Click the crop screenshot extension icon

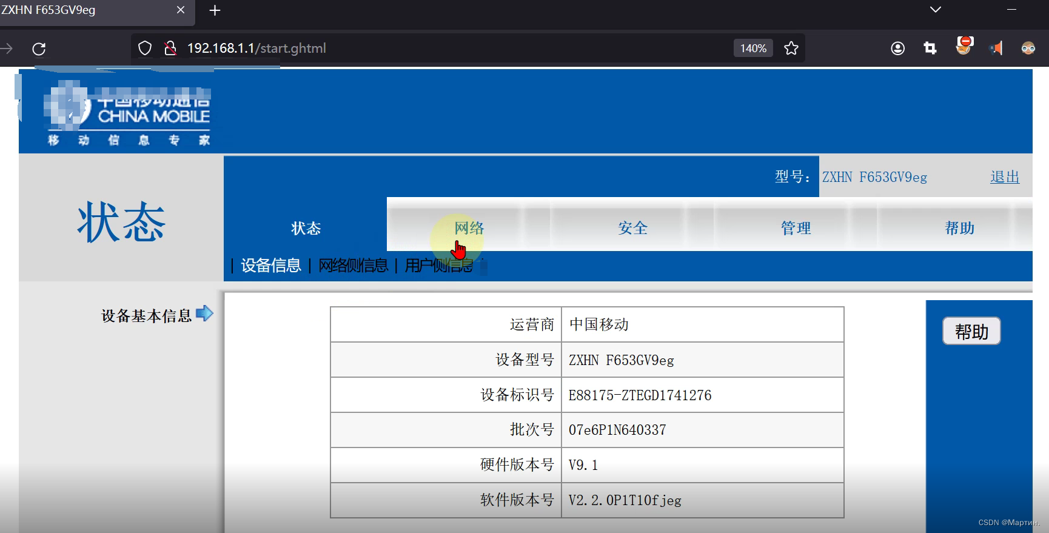(930, 49)
